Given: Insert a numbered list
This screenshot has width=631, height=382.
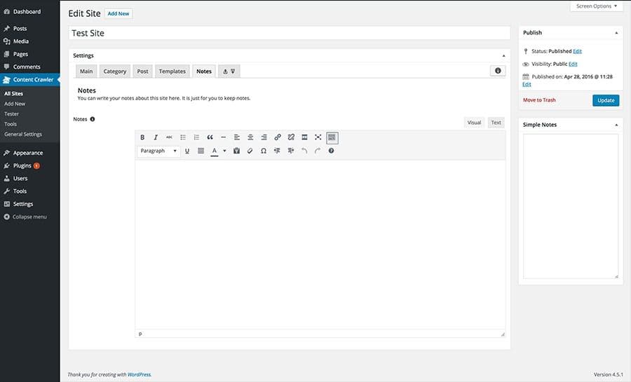Looking at the screenshot, I should coord(196,137).
